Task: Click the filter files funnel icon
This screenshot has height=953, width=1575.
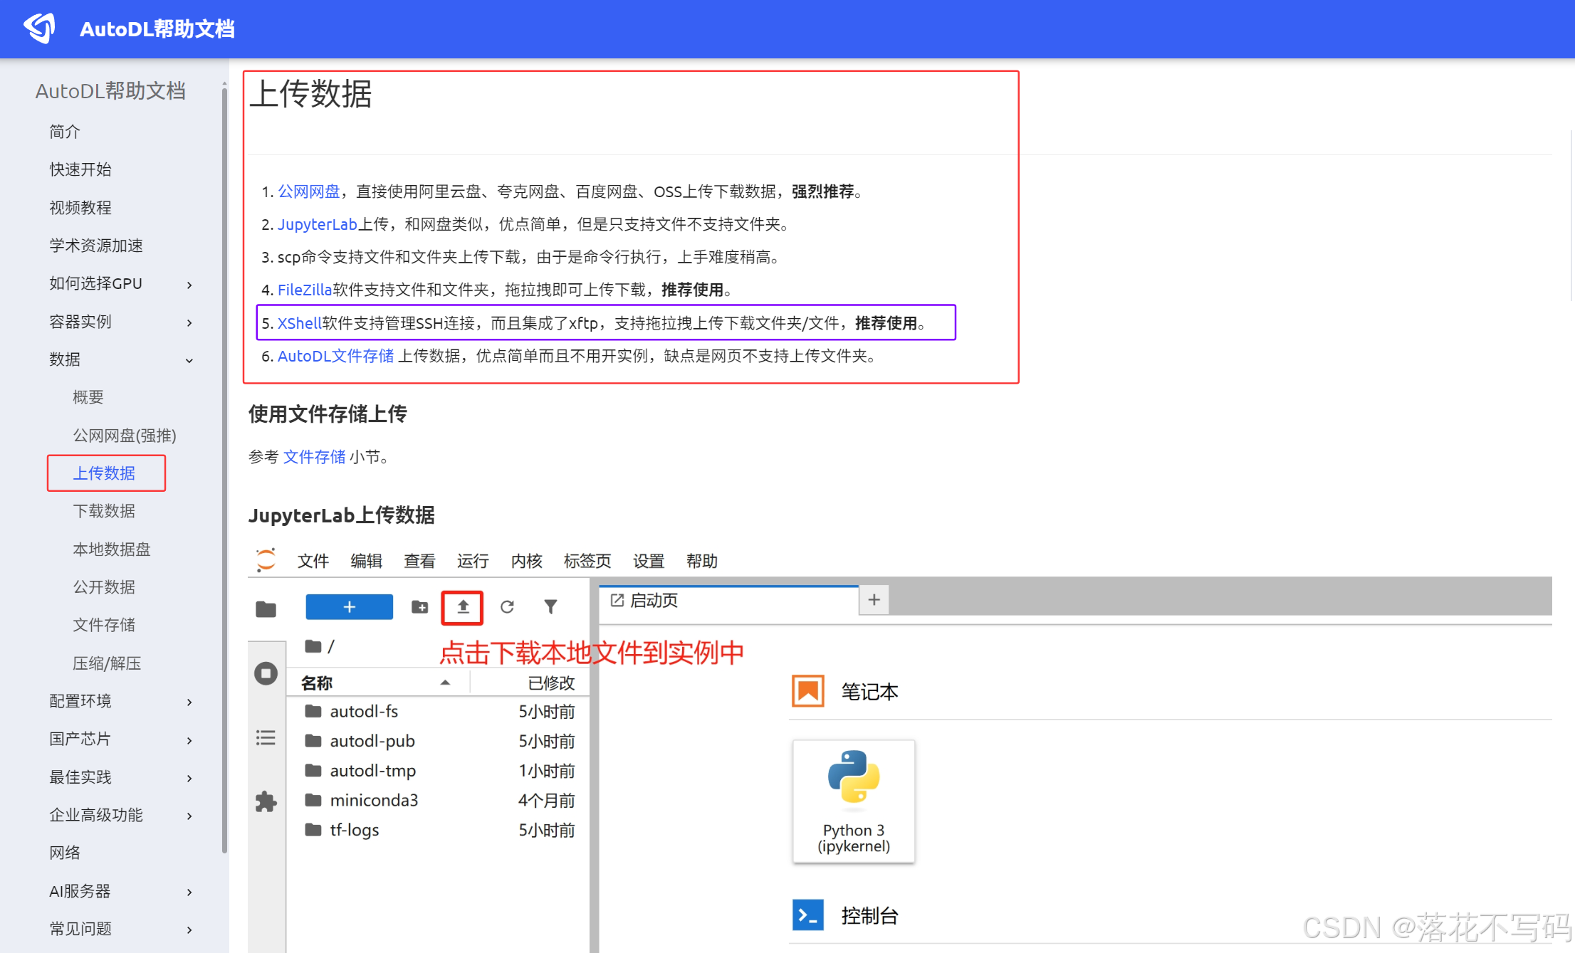Action: (550, 607)
